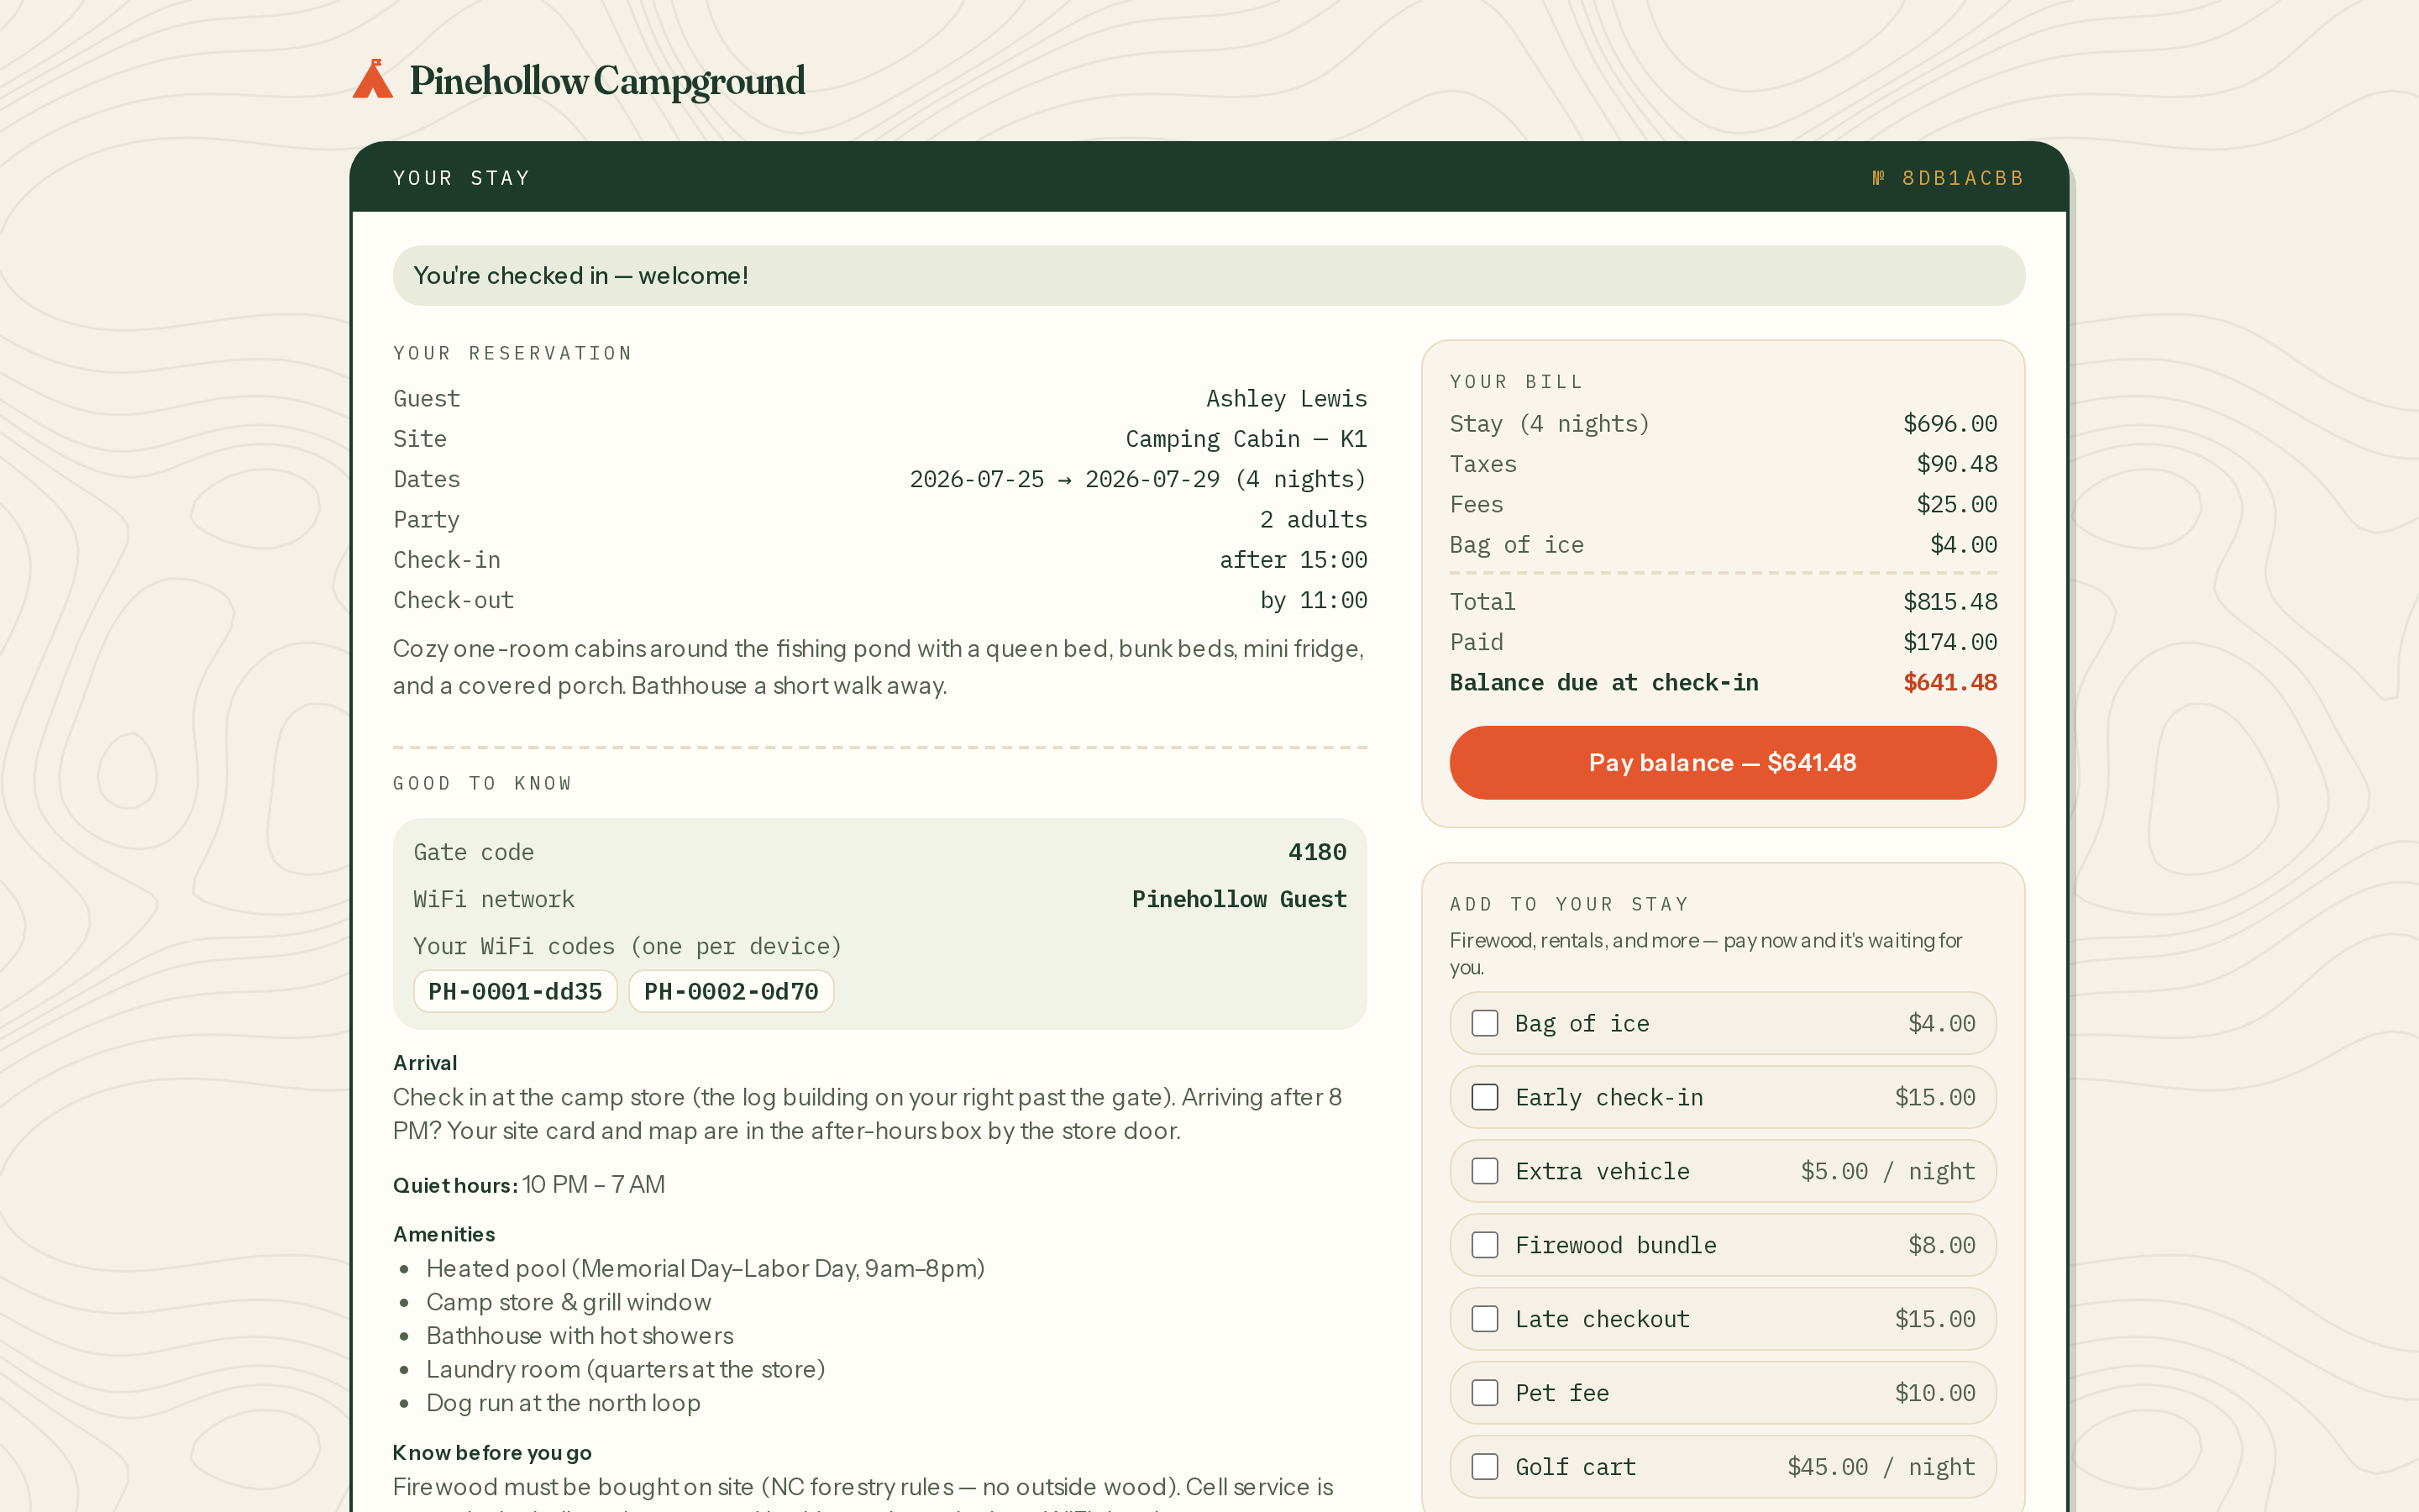
Task: Click the party value 2 adults
Action: tap(1313, 519)
